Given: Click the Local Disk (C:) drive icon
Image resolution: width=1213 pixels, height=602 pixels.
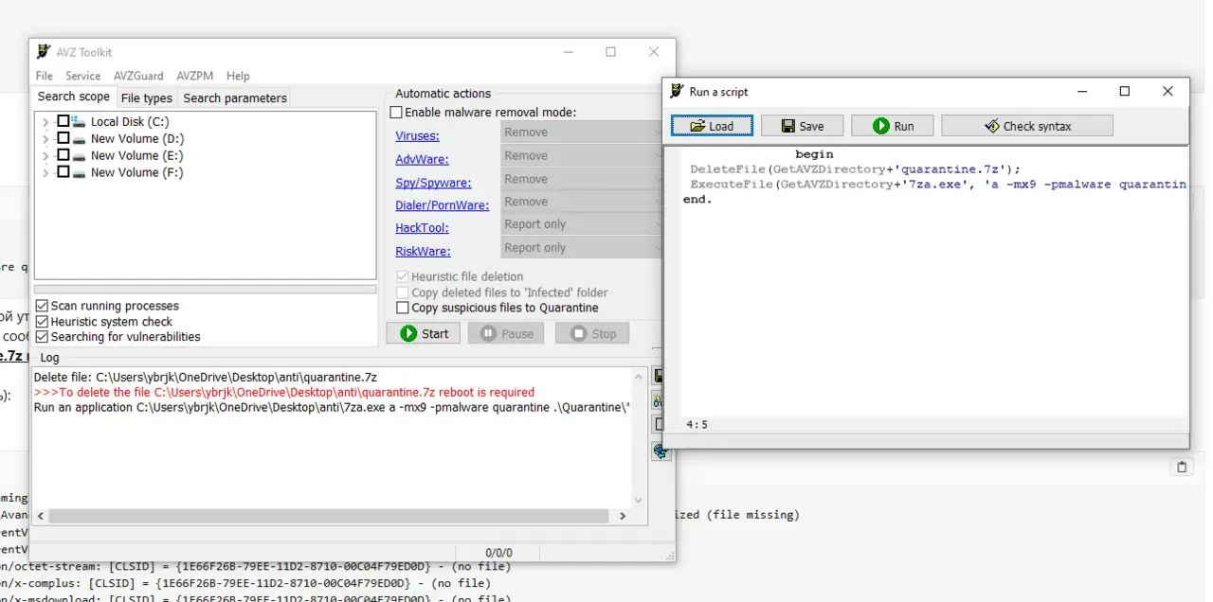Looking at the screenshot, I should 80,121.
